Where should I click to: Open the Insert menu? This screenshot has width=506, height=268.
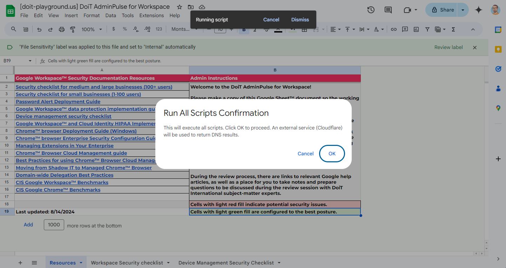71,15
